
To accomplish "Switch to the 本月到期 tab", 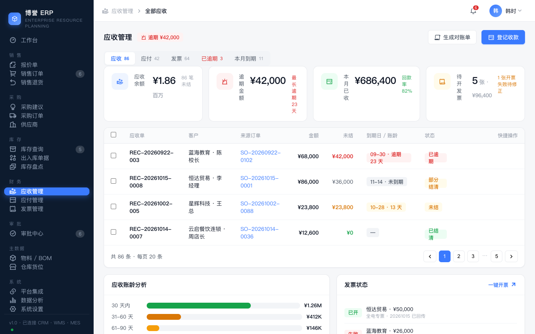I will (x=249, y=58).
